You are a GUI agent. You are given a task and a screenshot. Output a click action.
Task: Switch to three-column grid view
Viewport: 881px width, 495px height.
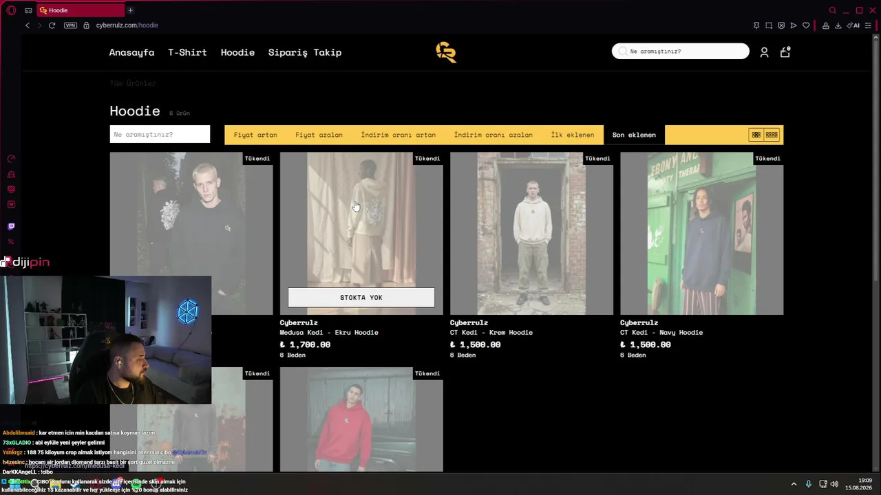pyautogui.click(x=772, y=135)
